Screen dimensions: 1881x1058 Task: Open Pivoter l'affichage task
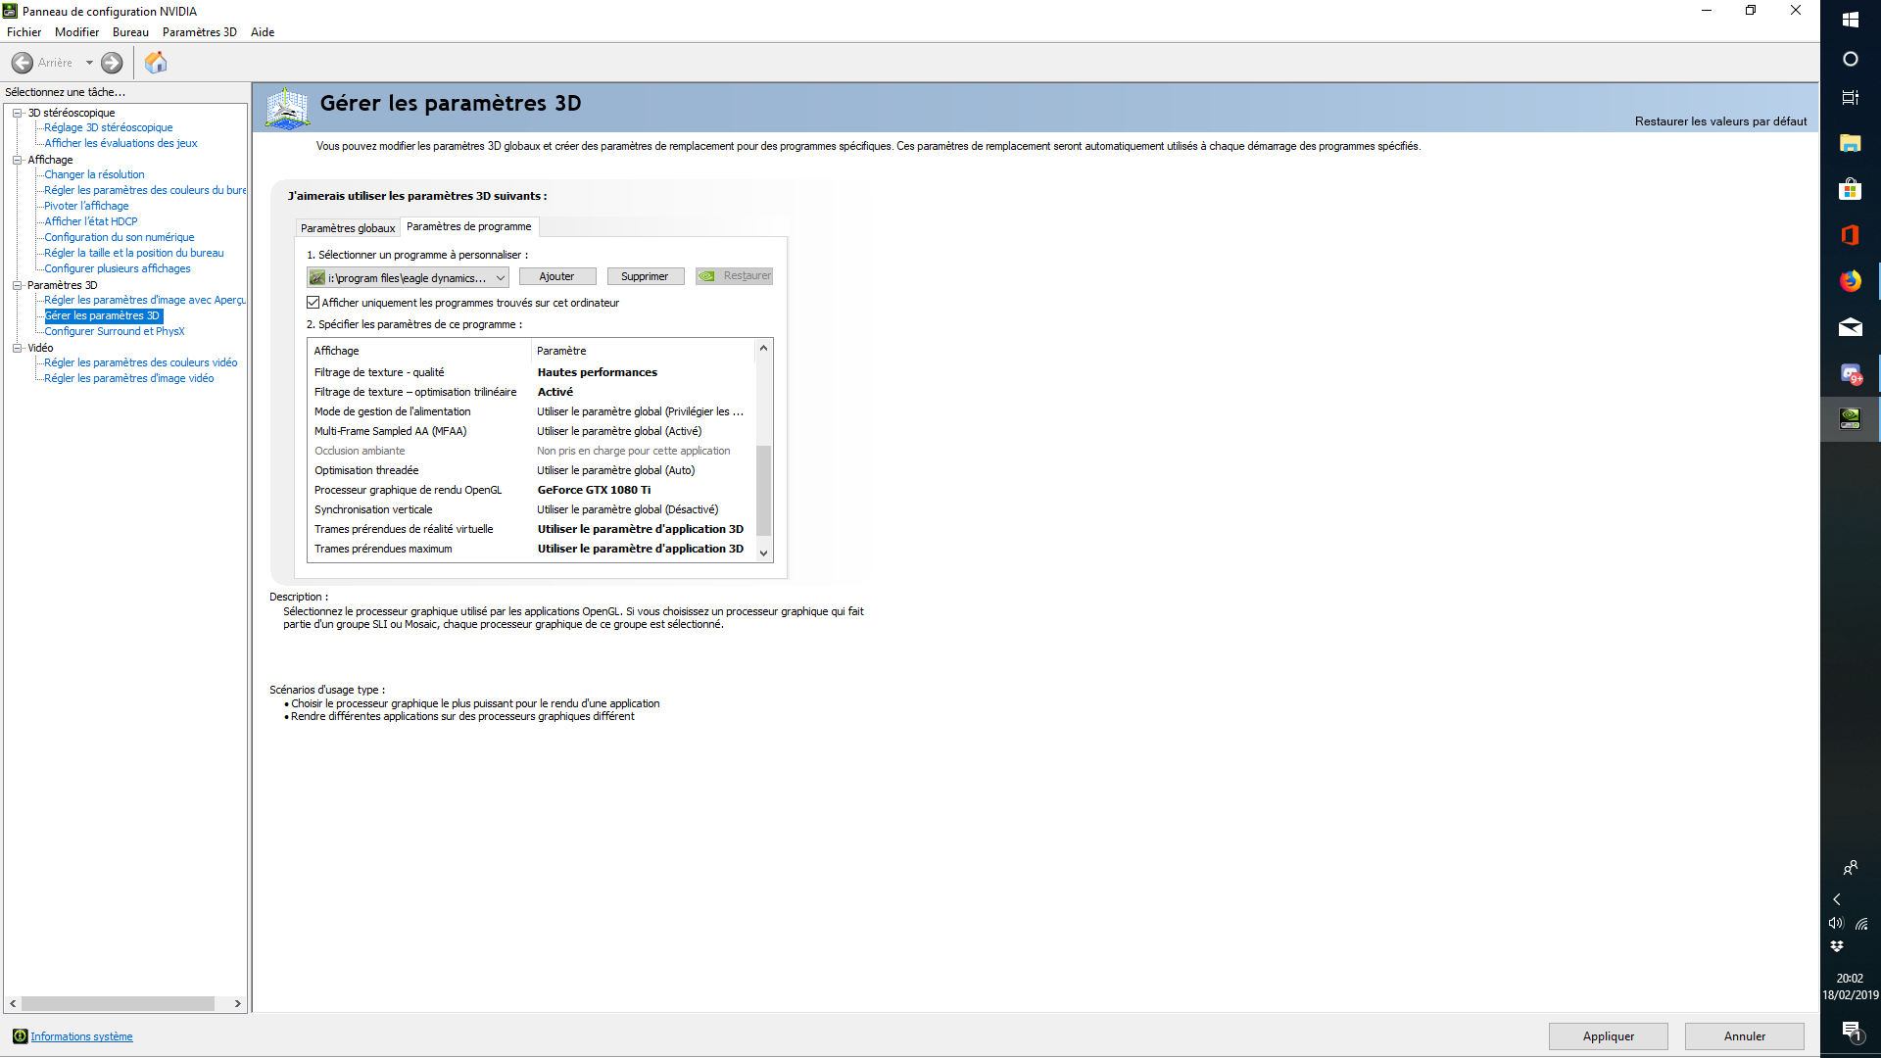pyautogui.click(x=86, y=206)
